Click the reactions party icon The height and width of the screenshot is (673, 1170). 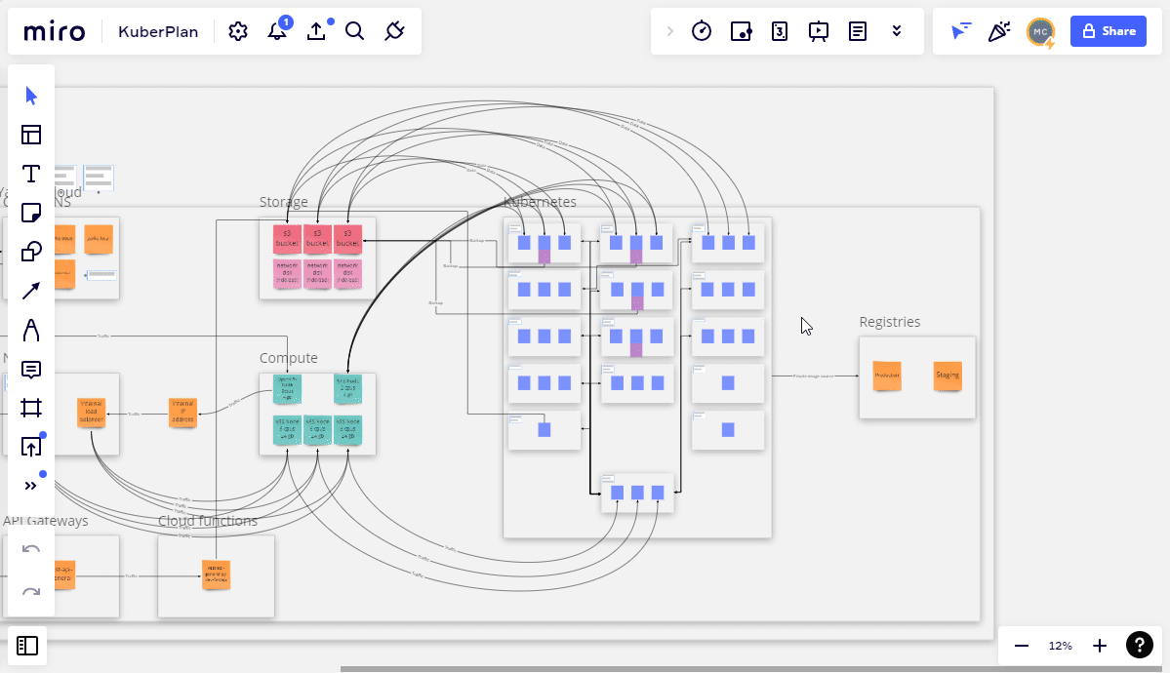pos(999,31)
